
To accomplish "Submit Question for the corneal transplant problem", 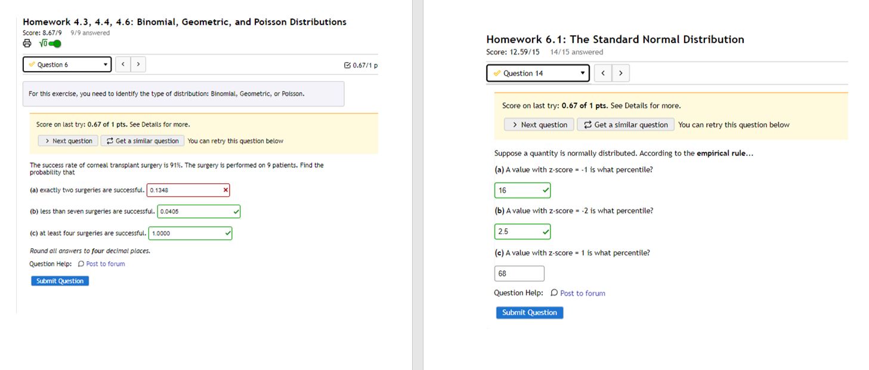I will (x=60, y=281).
